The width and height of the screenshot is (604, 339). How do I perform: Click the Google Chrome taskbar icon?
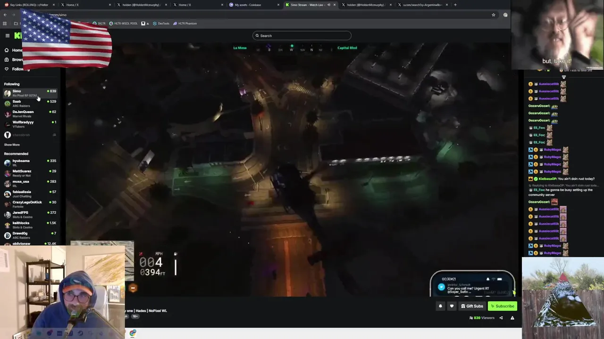[x=133, y=333]
